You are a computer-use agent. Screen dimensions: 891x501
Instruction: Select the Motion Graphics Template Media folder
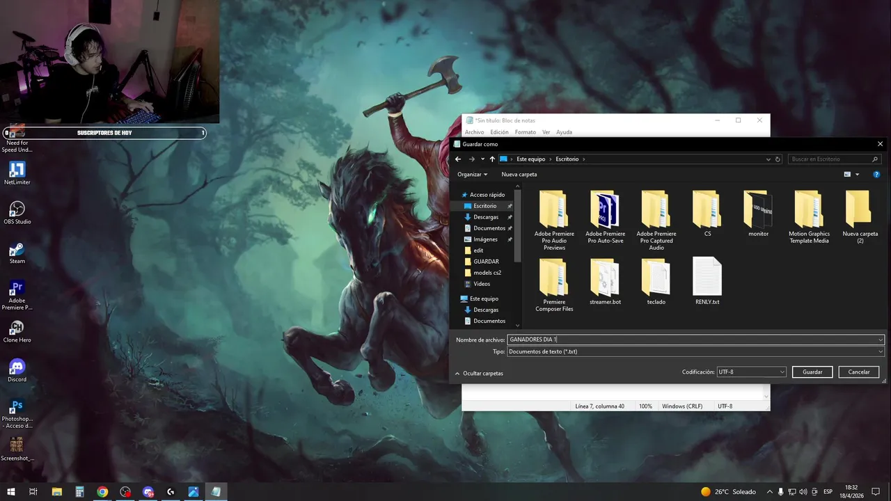pyautogui.click(x=809, y=217)
